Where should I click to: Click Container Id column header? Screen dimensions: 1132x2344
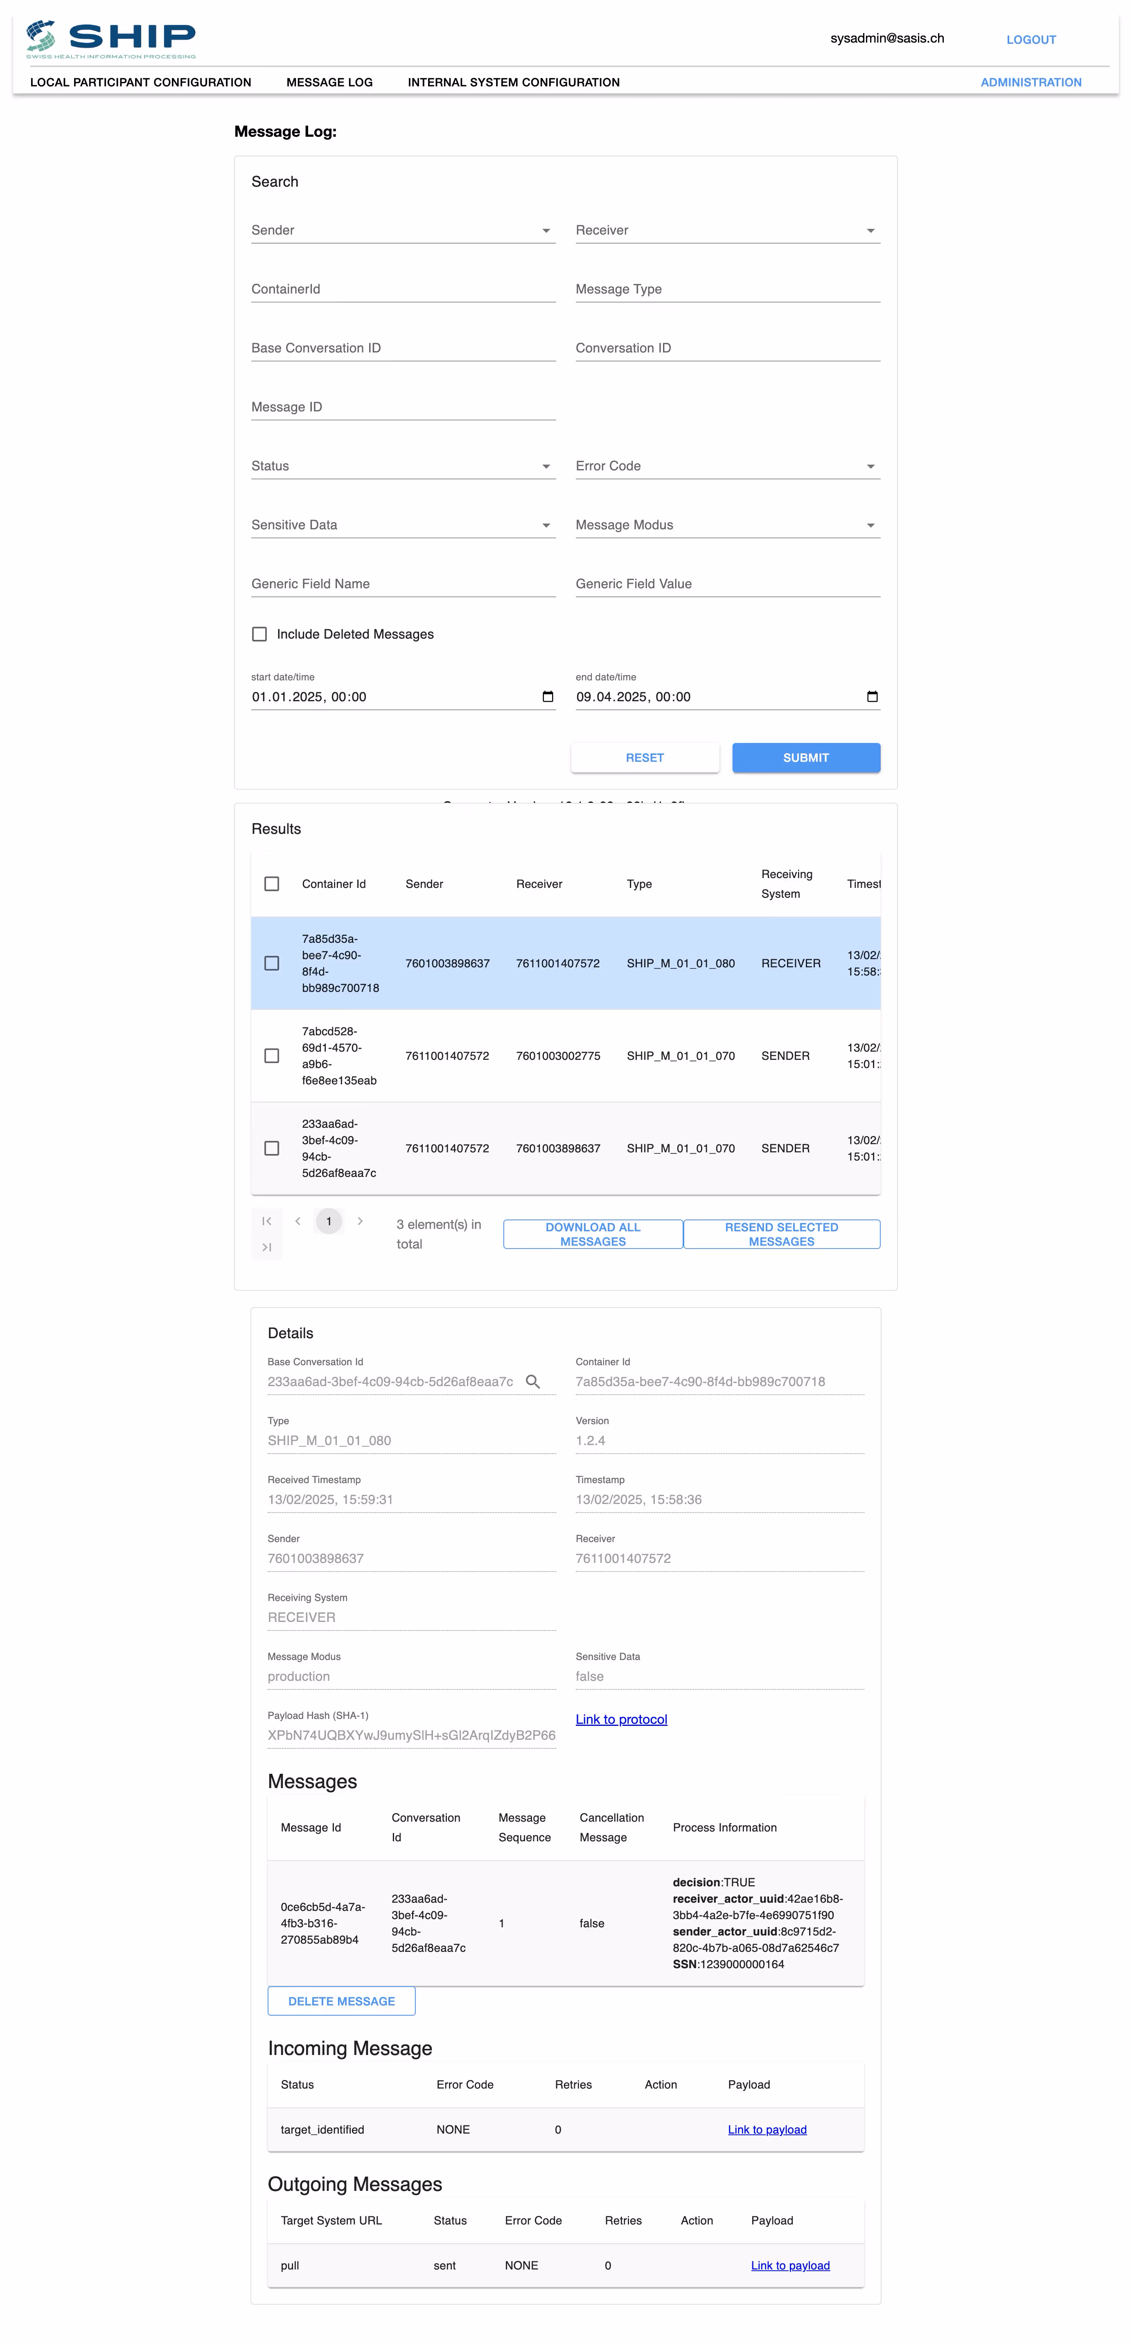point(334,885)
